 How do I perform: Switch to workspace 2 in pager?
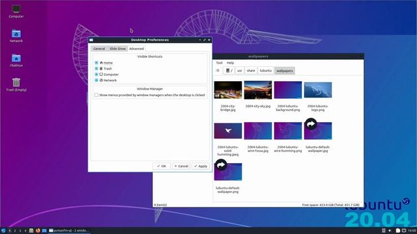(15, 231)
